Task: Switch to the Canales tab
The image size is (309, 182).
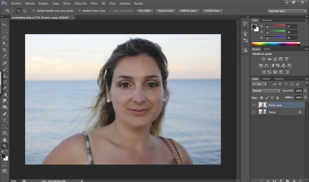Action: coord(266,79)
